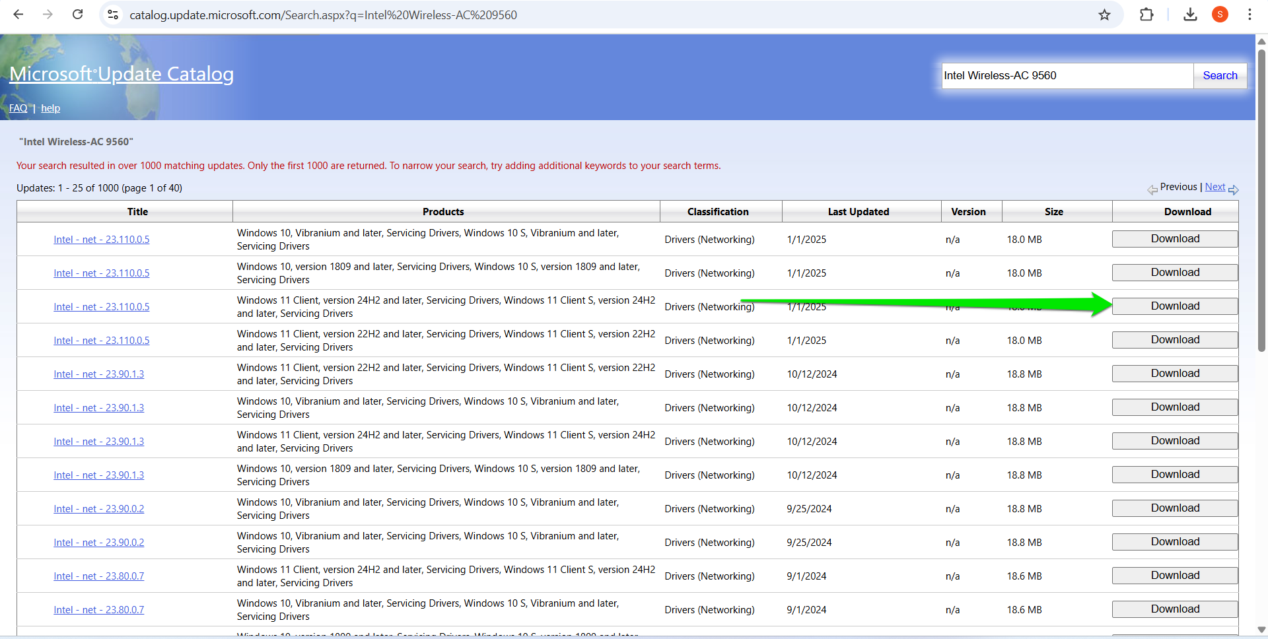The width and height of the screenshot is (1268, 639).
Task: Sort results by Size column header
Action: [1053, 212]
